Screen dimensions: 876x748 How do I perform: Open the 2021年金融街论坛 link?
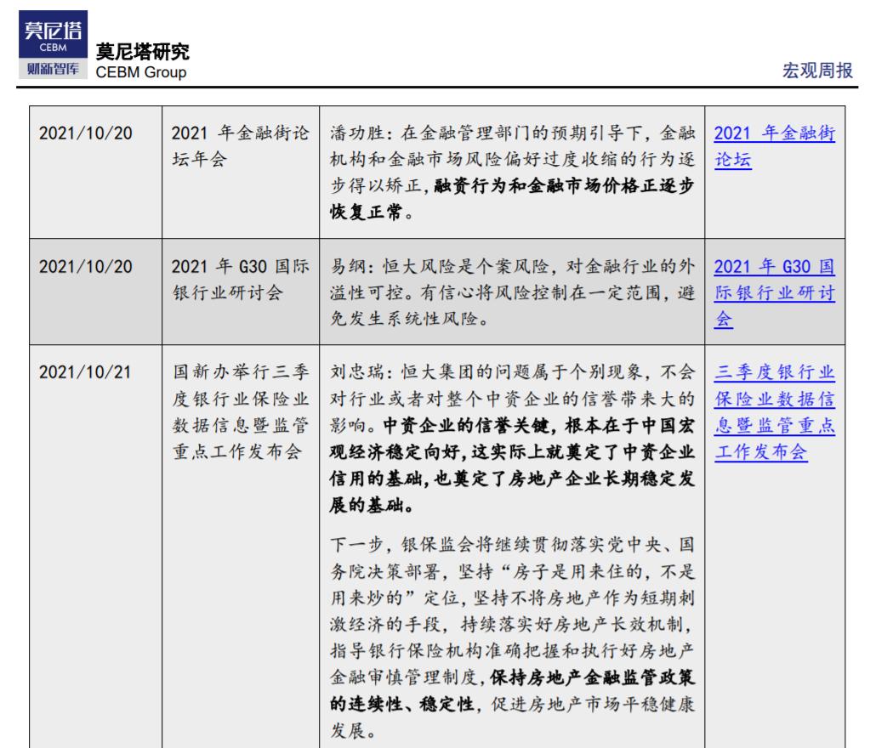pyautogui.click(x=774, y=146)
